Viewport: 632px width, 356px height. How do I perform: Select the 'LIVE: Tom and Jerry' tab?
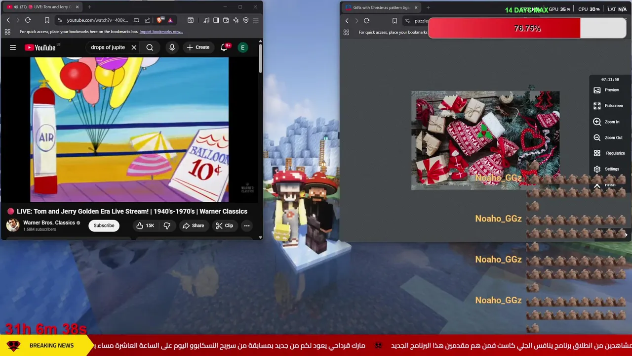[42, 7]
